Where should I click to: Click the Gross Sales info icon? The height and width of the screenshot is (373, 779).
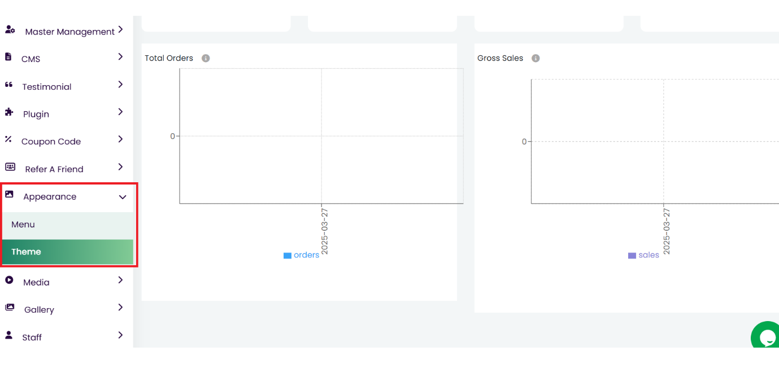pos(536,58)
